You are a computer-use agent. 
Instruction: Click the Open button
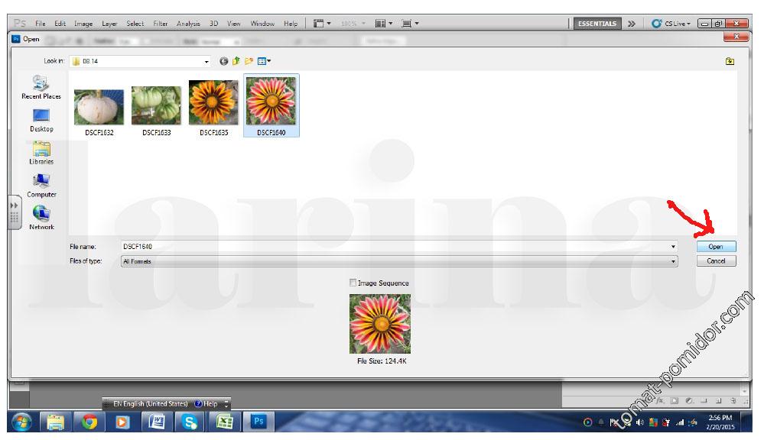pyautogui.click(x=716, y=247)
